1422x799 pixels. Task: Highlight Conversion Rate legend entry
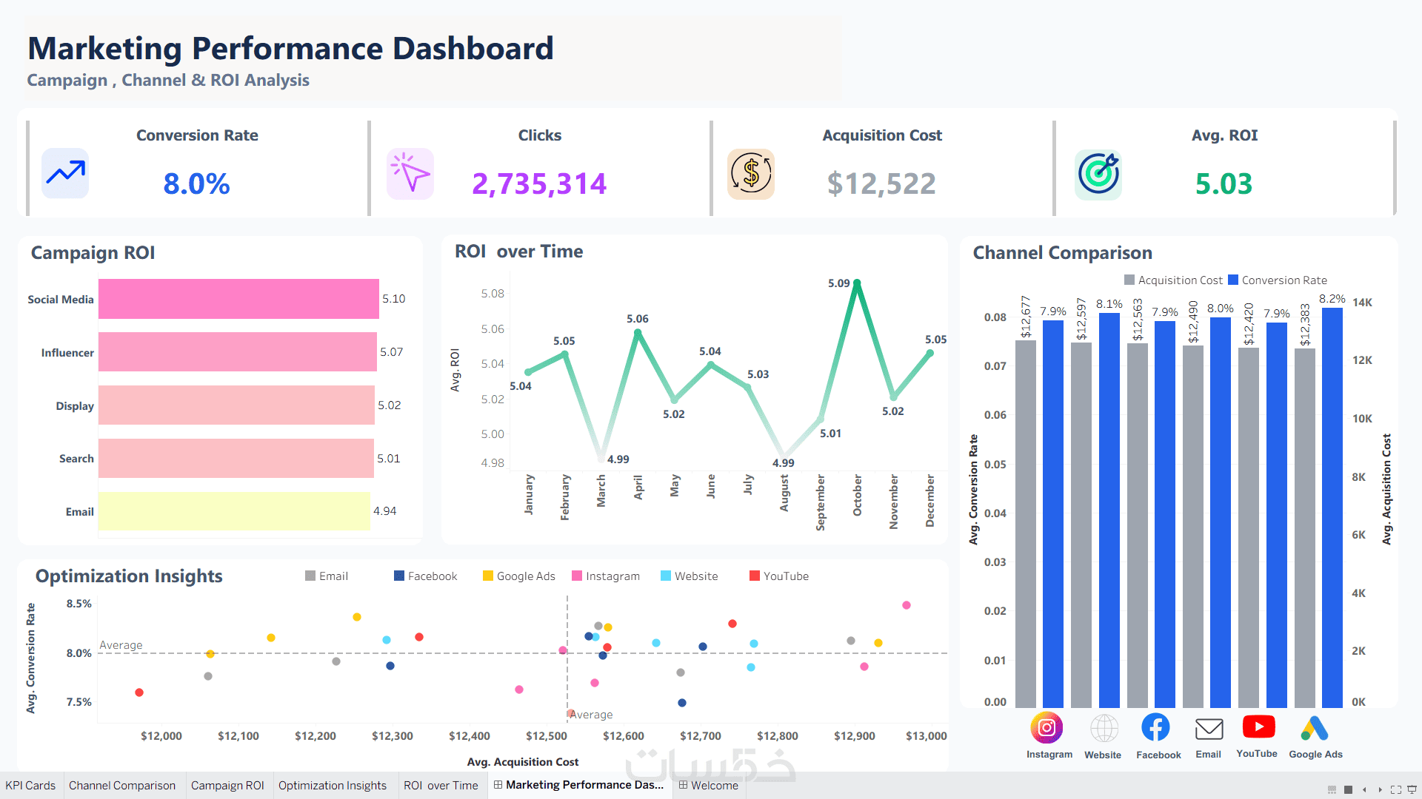tap(1278, 280)
